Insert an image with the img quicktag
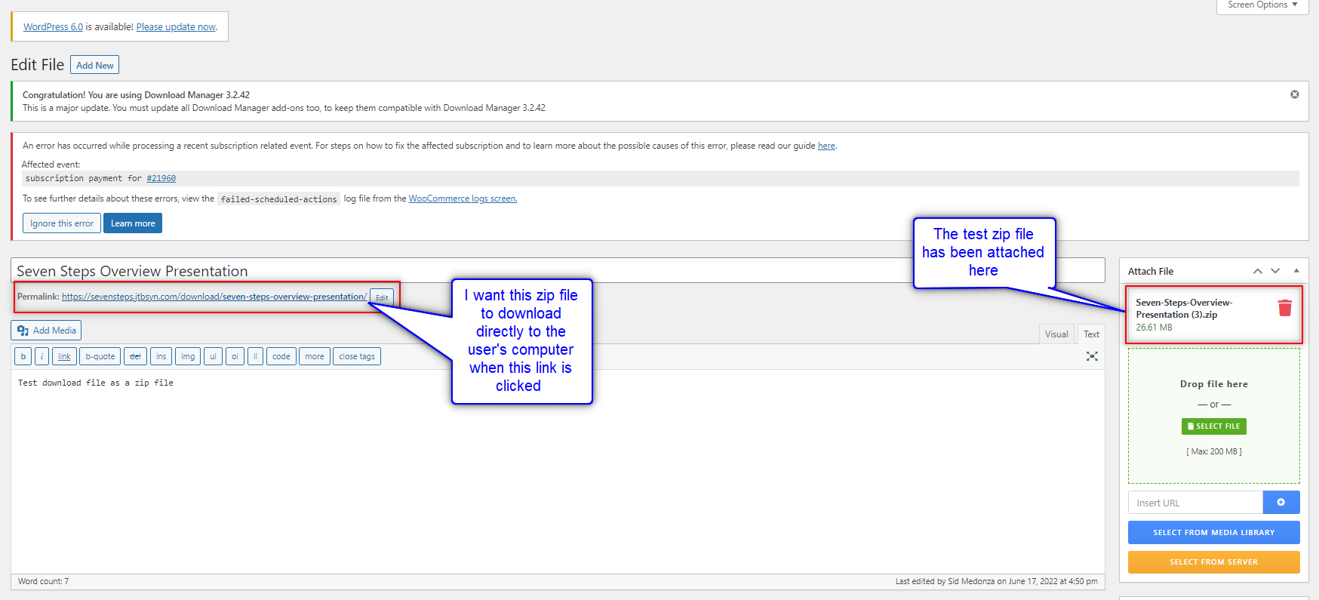The width and height of the screenshot is (1319, 600). tap(188, 356)
